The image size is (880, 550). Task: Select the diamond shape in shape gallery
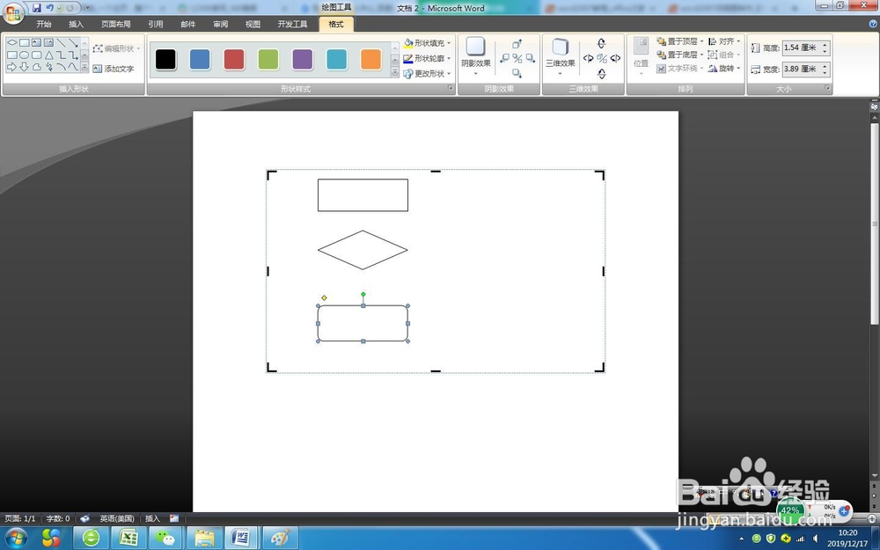pyautogui.click(x=12, y=42)
